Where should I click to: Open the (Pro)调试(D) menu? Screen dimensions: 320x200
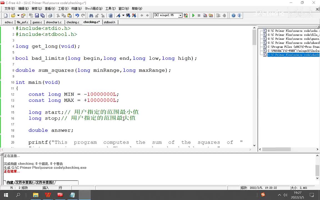(93, 9)
